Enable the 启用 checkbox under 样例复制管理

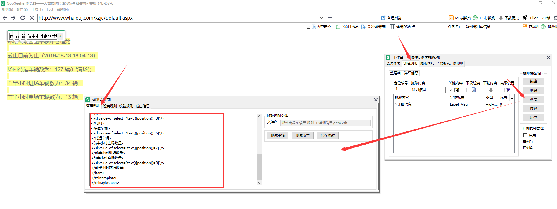tap(525, 135)
